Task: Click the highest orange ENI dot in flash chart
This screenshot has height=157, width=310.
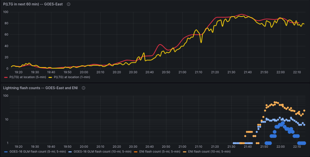Action: coord(275,102)
